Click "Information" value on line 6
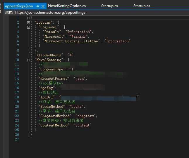189x158 pixels. (117, 41)
